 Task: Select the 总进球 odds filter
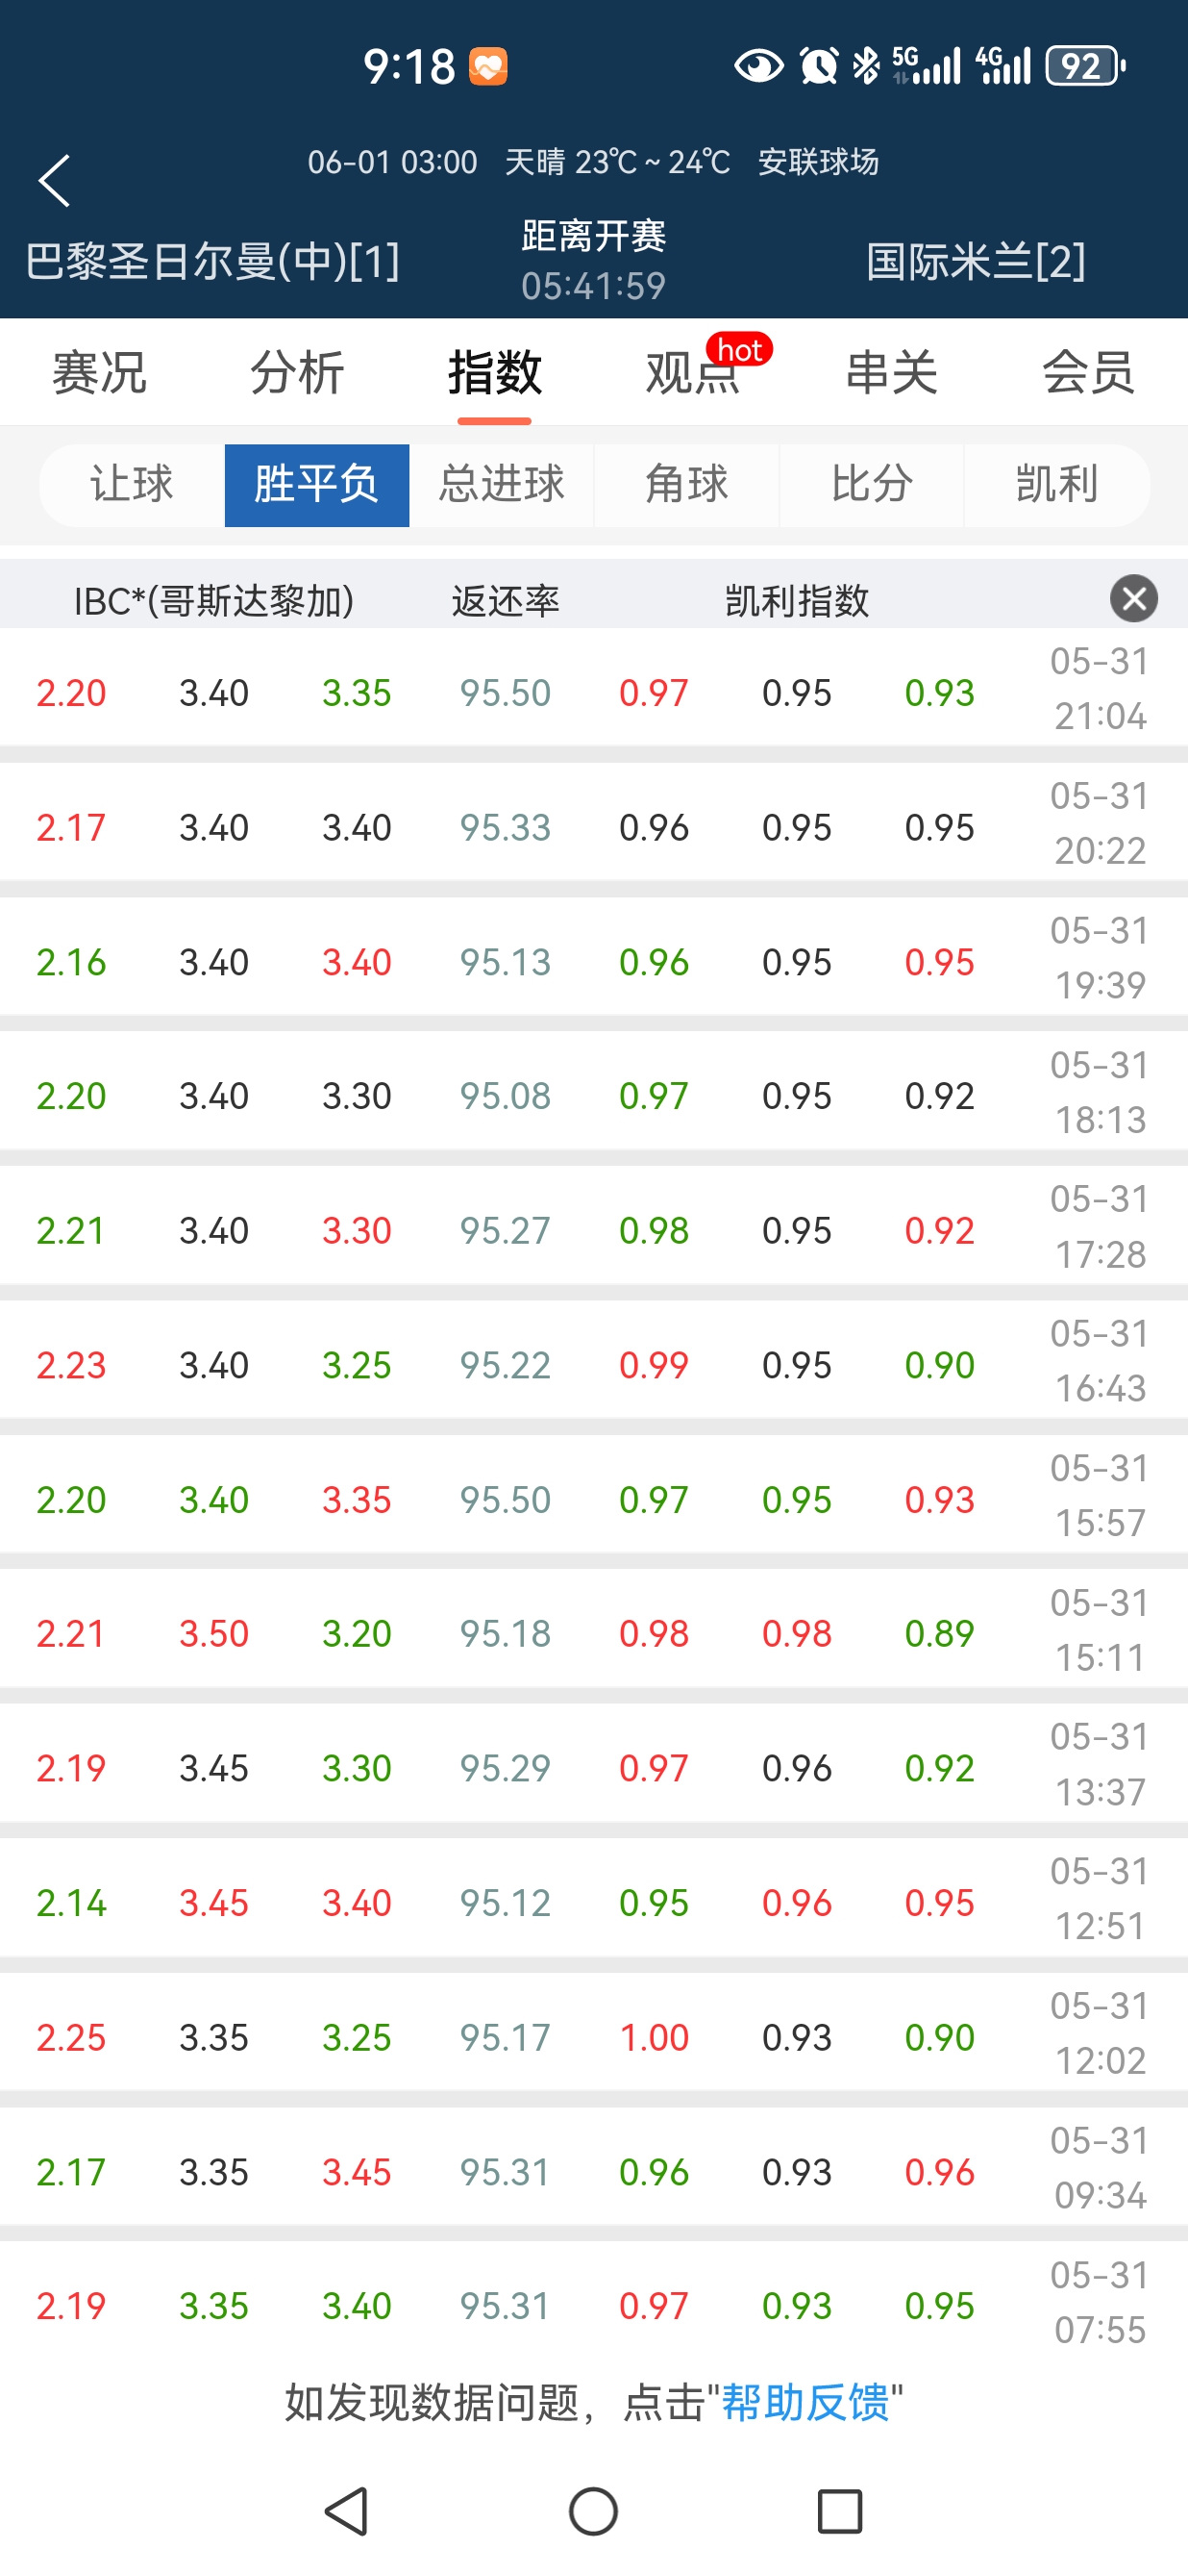click(501, 485)
